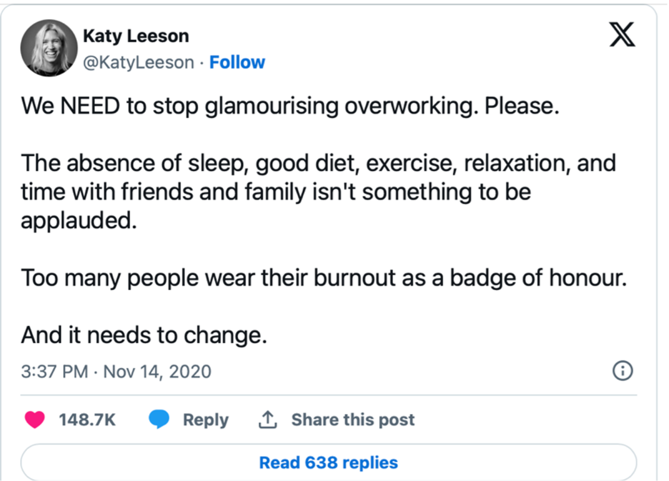Open the Katy Leeson display name

[x=136, y=36]
